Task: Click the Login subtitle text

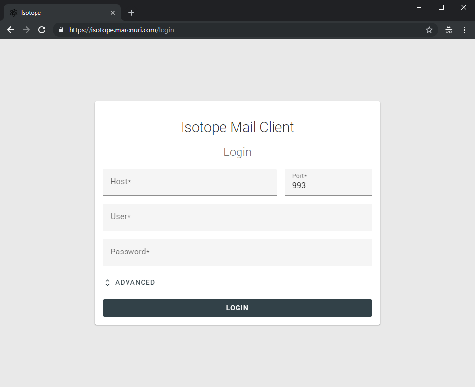Action: [237, 152]
